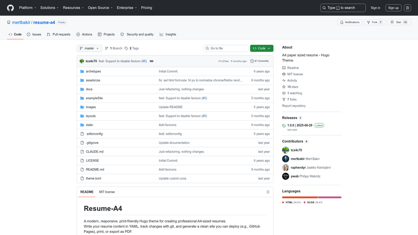Screen dimensions: 418x235
Task: Click the images folder icon
Action: point(82,107)
